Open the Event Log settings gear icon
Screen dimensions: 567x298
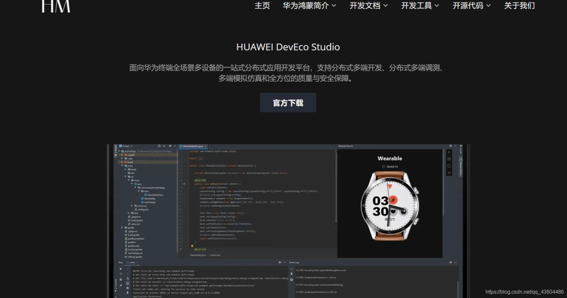point(451,262)
